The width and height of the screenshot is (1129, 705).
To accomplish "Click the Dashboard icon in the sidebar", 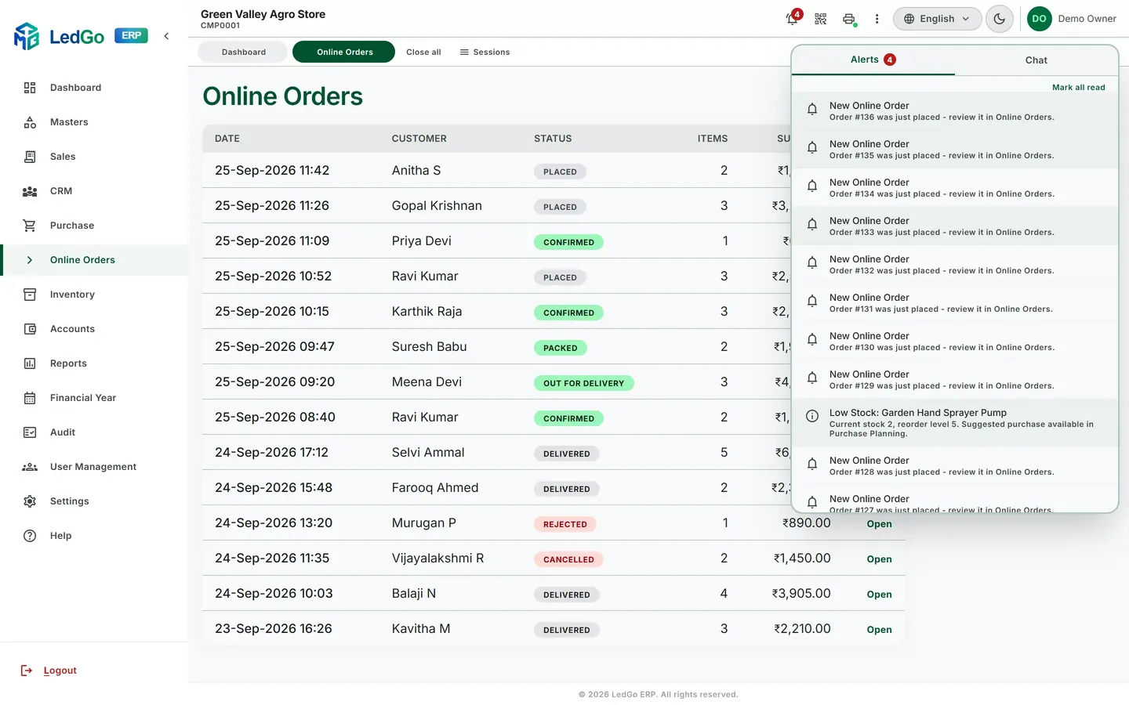I will (x=30, y=88).
